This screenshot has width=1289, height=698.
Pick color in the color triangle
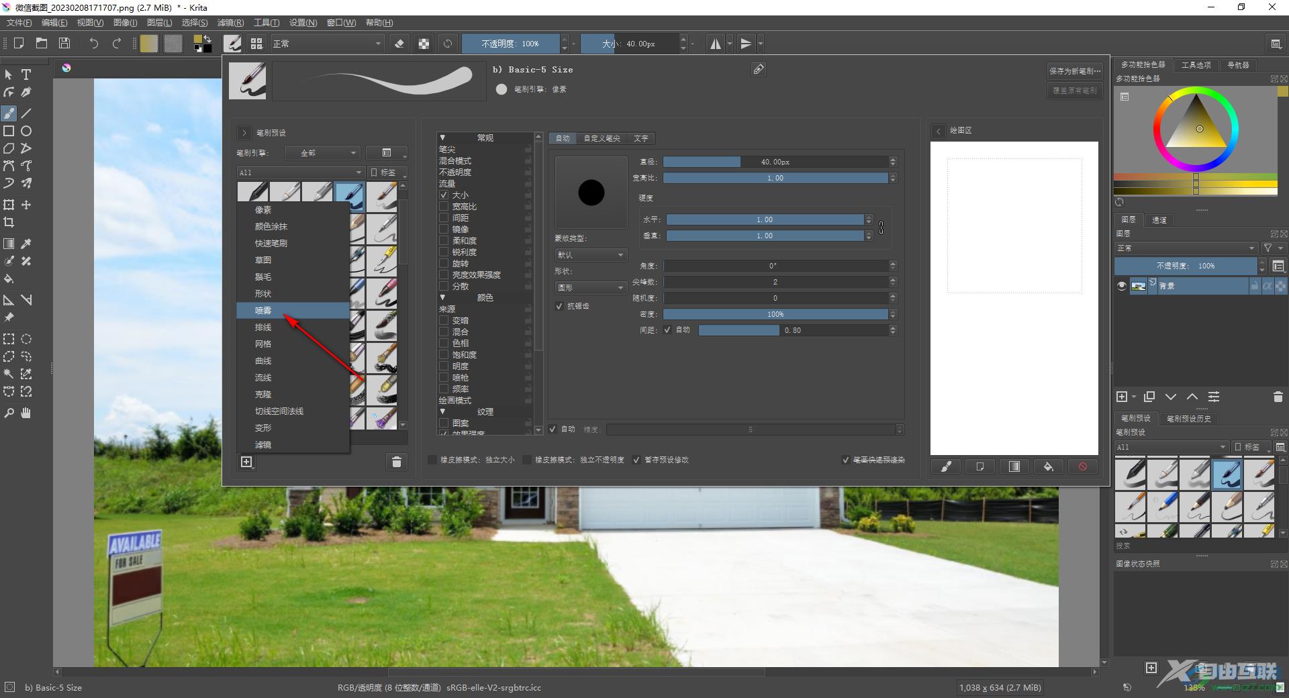(x=1196, y=125)
